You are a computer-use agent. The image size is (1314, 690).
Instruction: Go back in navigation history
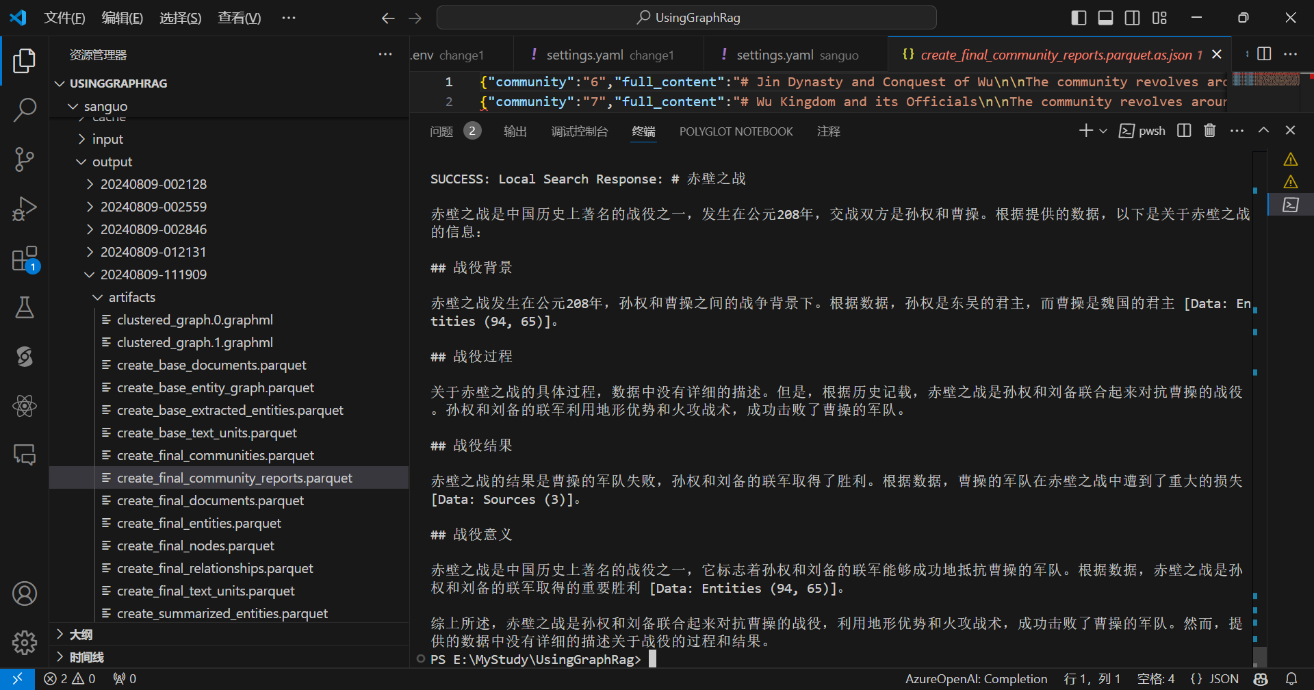click(x=388, y=18)
